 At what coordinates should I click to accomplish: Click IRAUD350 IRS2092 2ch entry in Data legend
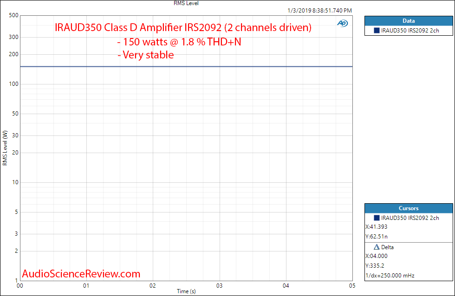pyautogui.click(x=409, y=31)
